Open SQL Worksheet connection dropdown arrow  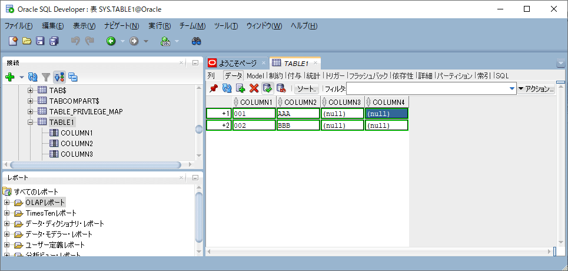coord(177,41)
